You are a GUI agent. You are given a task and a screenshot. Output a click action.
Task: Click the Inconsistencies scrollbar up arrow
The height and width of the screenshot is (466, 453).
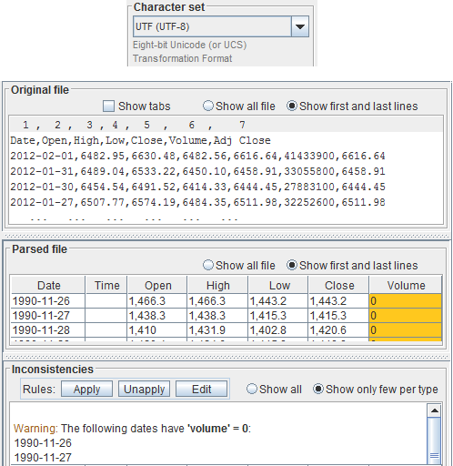tap(435, 410)
